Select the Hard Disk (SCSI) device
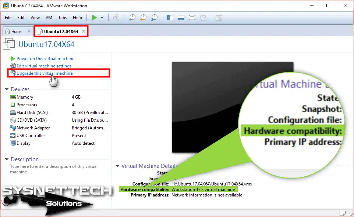The height and width of the screenshot is (217, 354). point(59,113)
